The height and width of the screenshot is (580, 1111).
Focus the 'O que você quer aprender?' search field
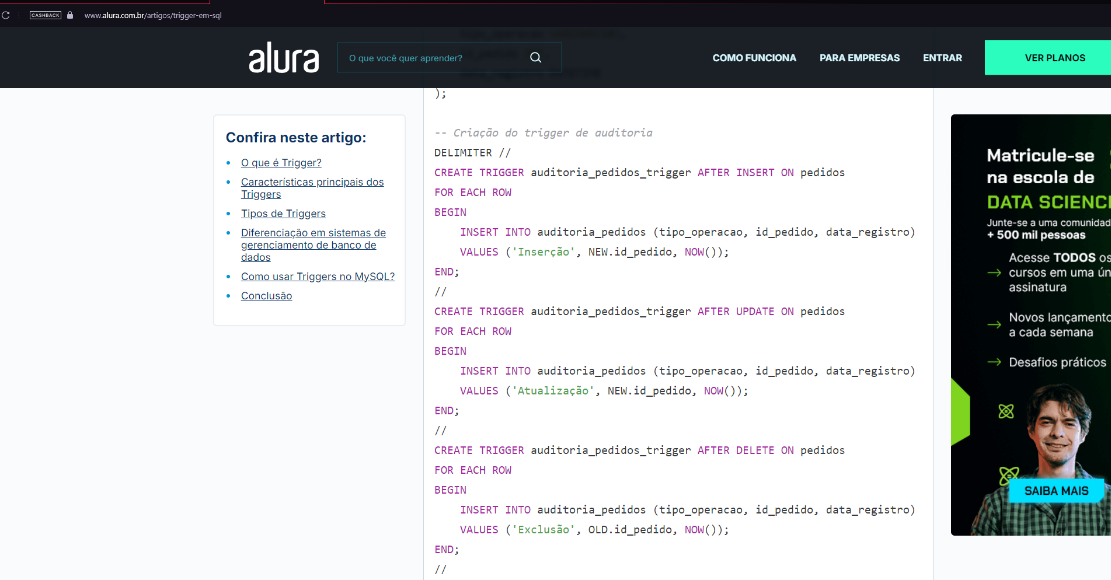(449, 58)
